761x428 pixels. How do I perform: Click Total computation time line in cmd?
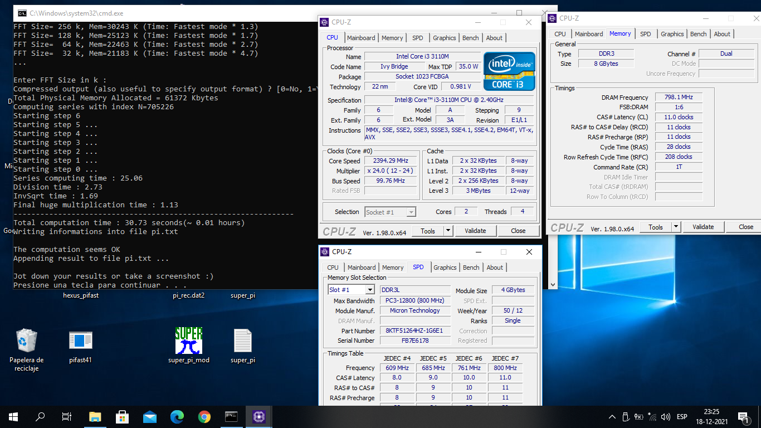pos(129,223)
